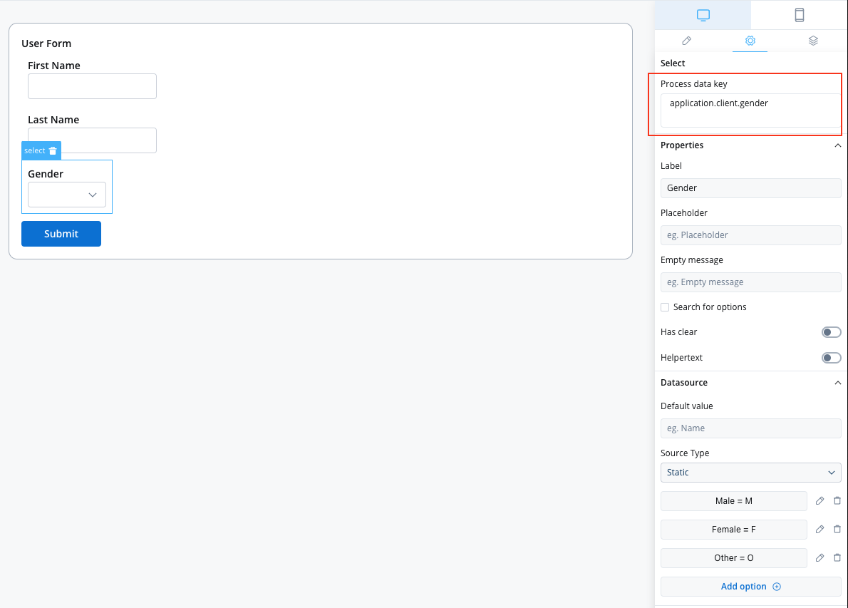The height and width of the screenshot is (608, 848).
Task: Delete the Male = M option
Action: point(837,501)
